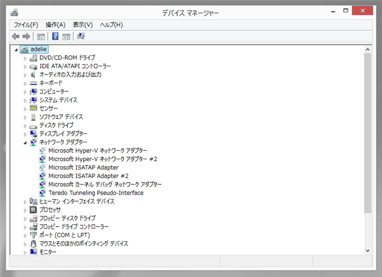Scan for hardware changes toolbar icon
Image resolution: width=382 pixels, height=277 pixels.
pos(81,36)
